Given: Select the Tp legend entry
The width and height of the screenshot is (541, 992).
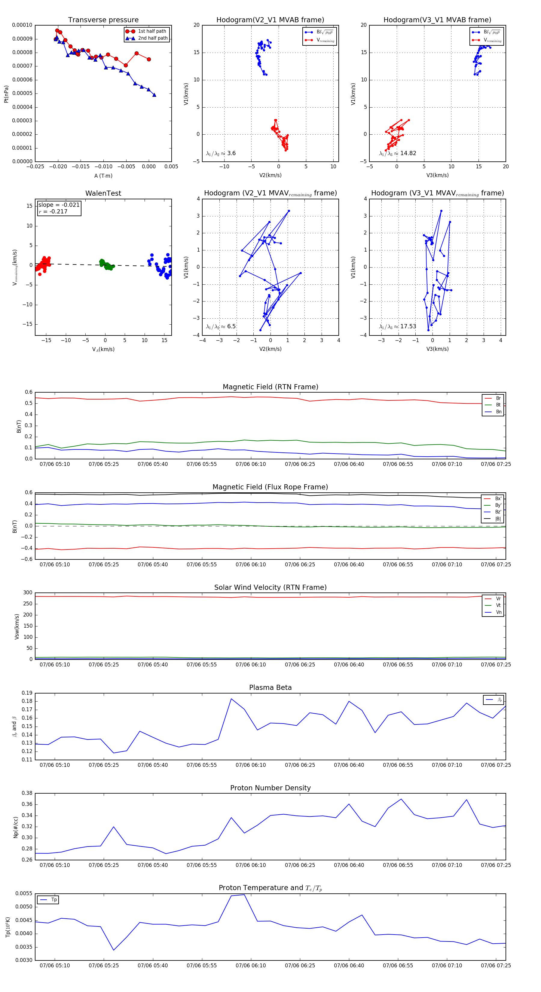Looking at the screenshot, I should tap(48, 900).
